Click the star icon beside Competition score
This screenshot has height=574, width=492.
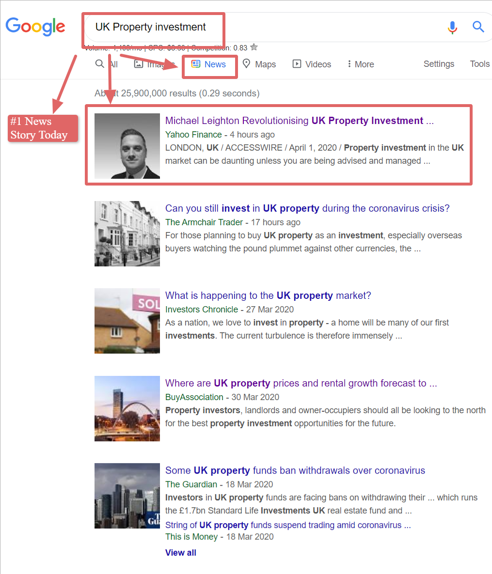(254, 47)
